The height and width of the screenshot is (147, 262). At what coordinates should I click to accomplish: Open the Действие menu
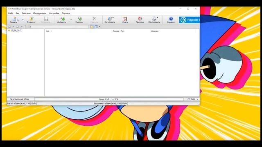click(x=26, y=13)
